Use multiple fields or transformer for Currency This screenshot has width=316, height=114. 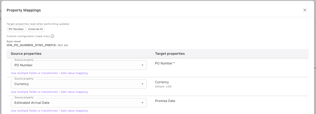pos(34,92)
